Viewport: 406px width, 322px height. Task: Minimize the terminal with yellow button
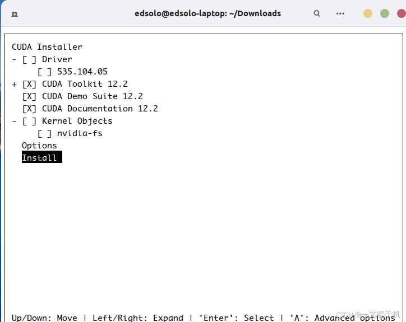(x=368, y=13)
